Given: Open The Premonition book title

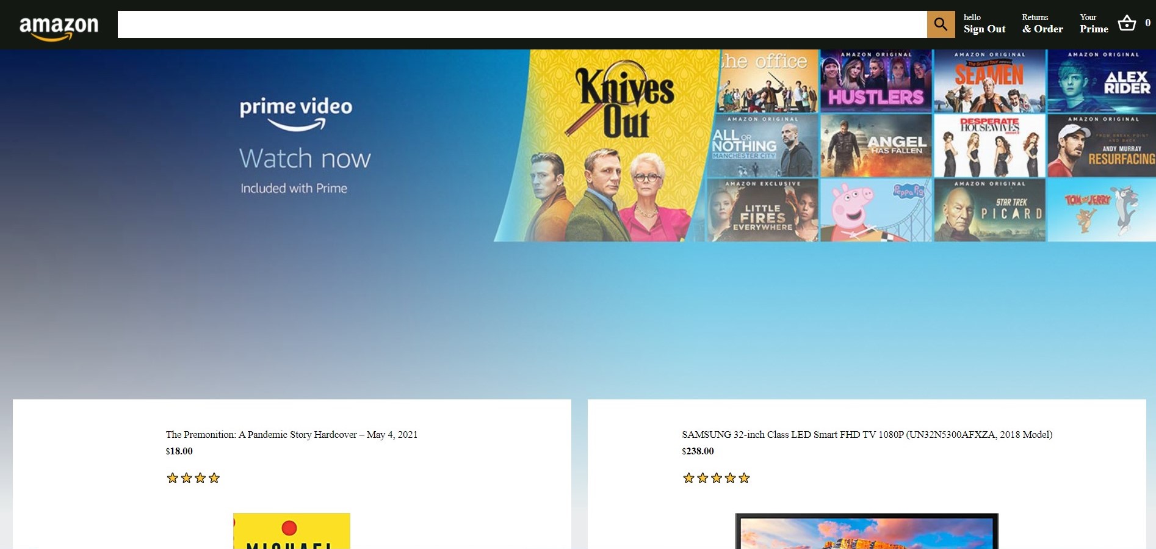Looking at the screenshot, I should click(x=291, y=435).
